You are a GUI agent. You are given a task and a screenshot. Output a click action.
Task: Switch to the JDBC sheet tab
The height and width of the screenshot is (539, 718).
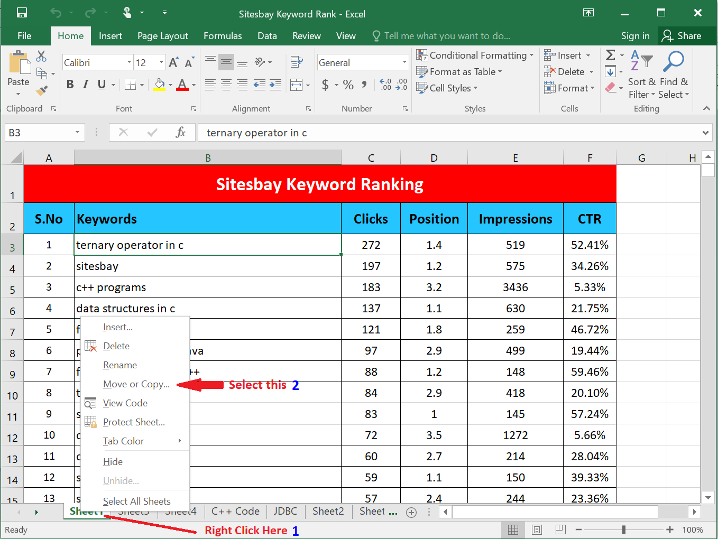[286, 512]
